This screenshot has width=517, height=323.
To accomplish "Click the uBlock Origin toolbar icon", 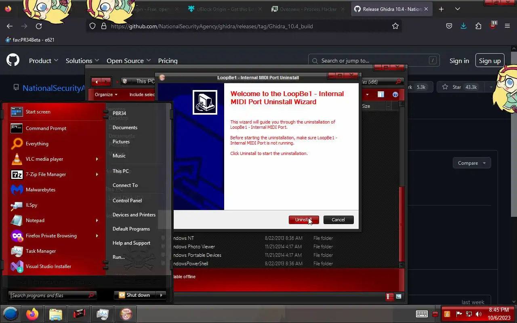I will pos(493,26).
